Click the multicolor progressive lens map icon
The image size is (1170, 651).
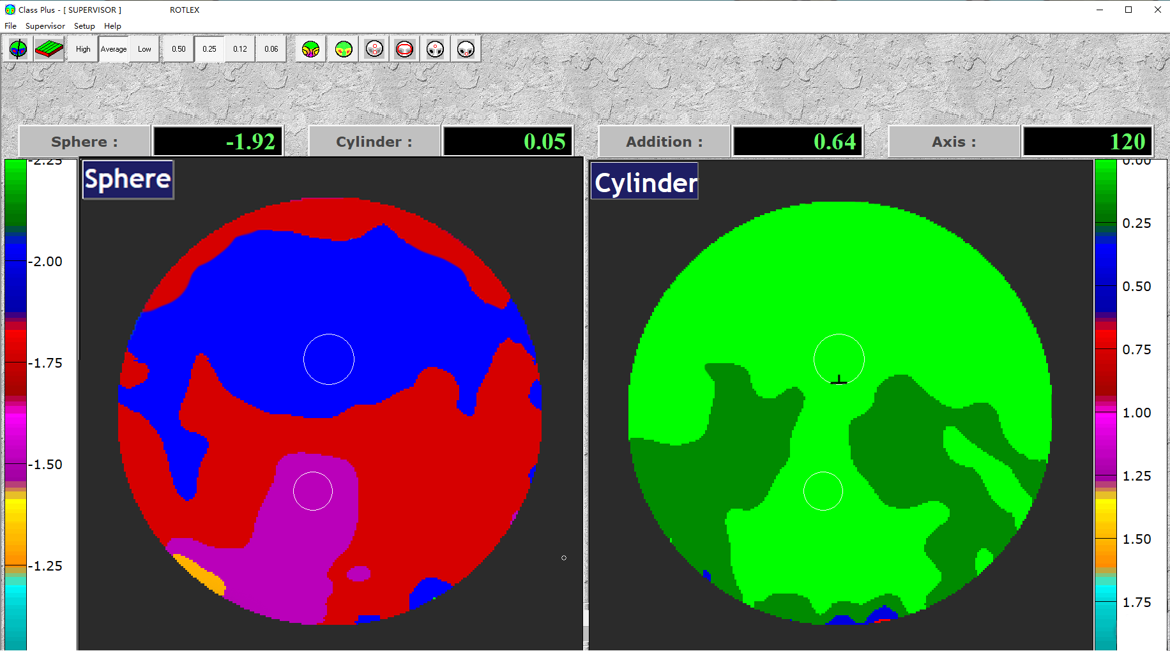click(x=311, y=49)
